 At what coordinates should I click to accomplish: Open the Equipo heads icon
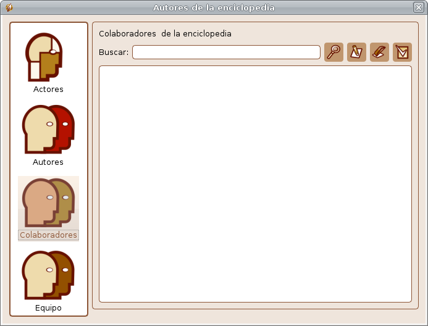(48, 275)
